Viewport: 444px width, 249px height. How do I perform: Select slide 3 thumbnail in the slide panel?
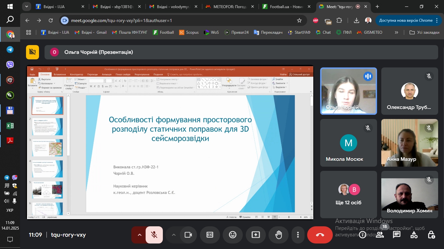pyautogui.click(x=47, y=148)
